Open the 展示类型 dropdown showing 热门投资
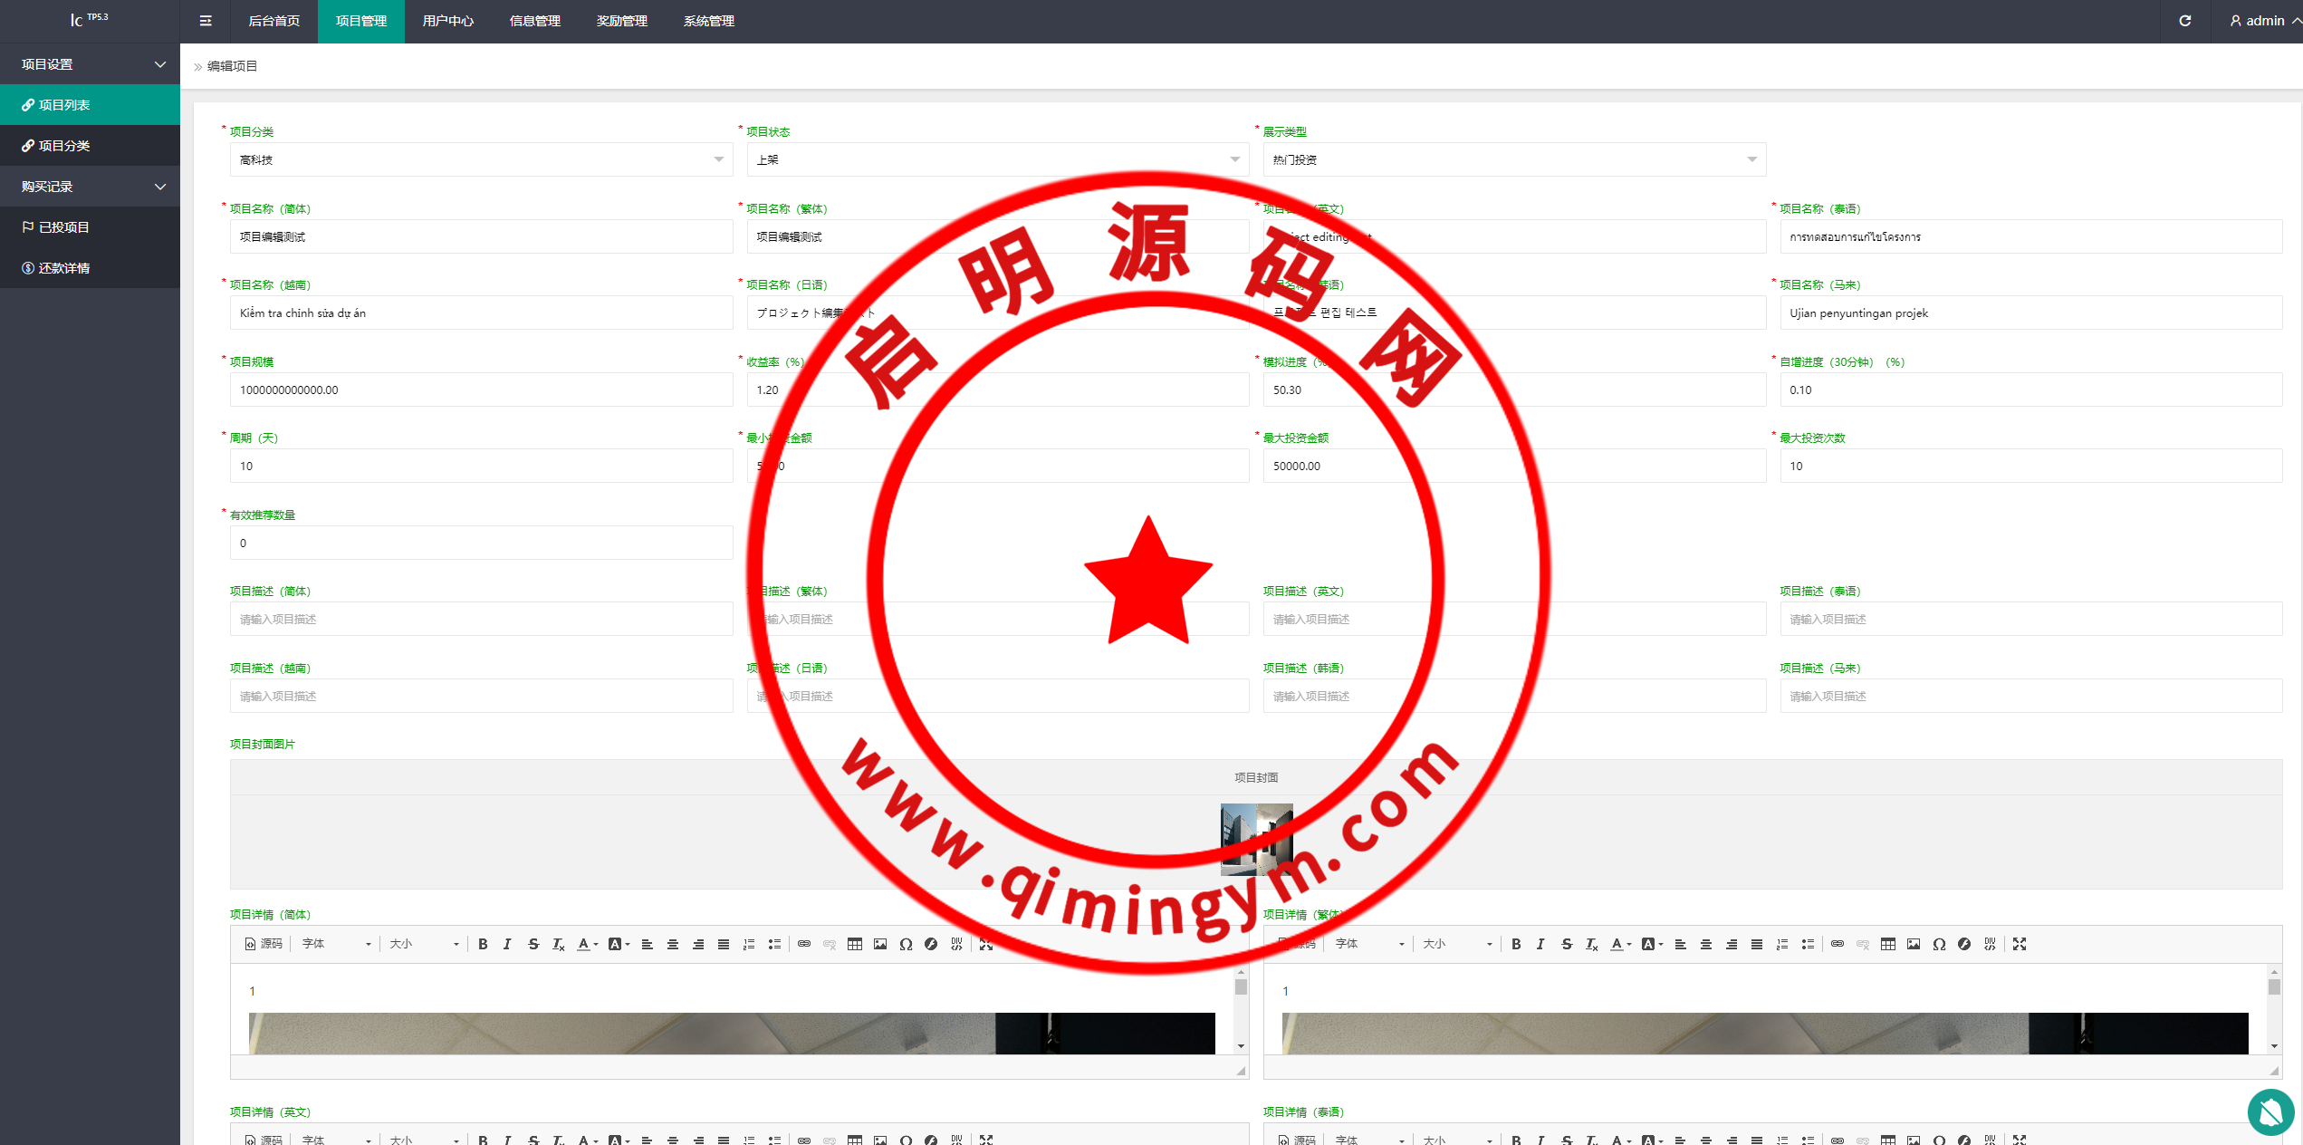 (1513, 159)
